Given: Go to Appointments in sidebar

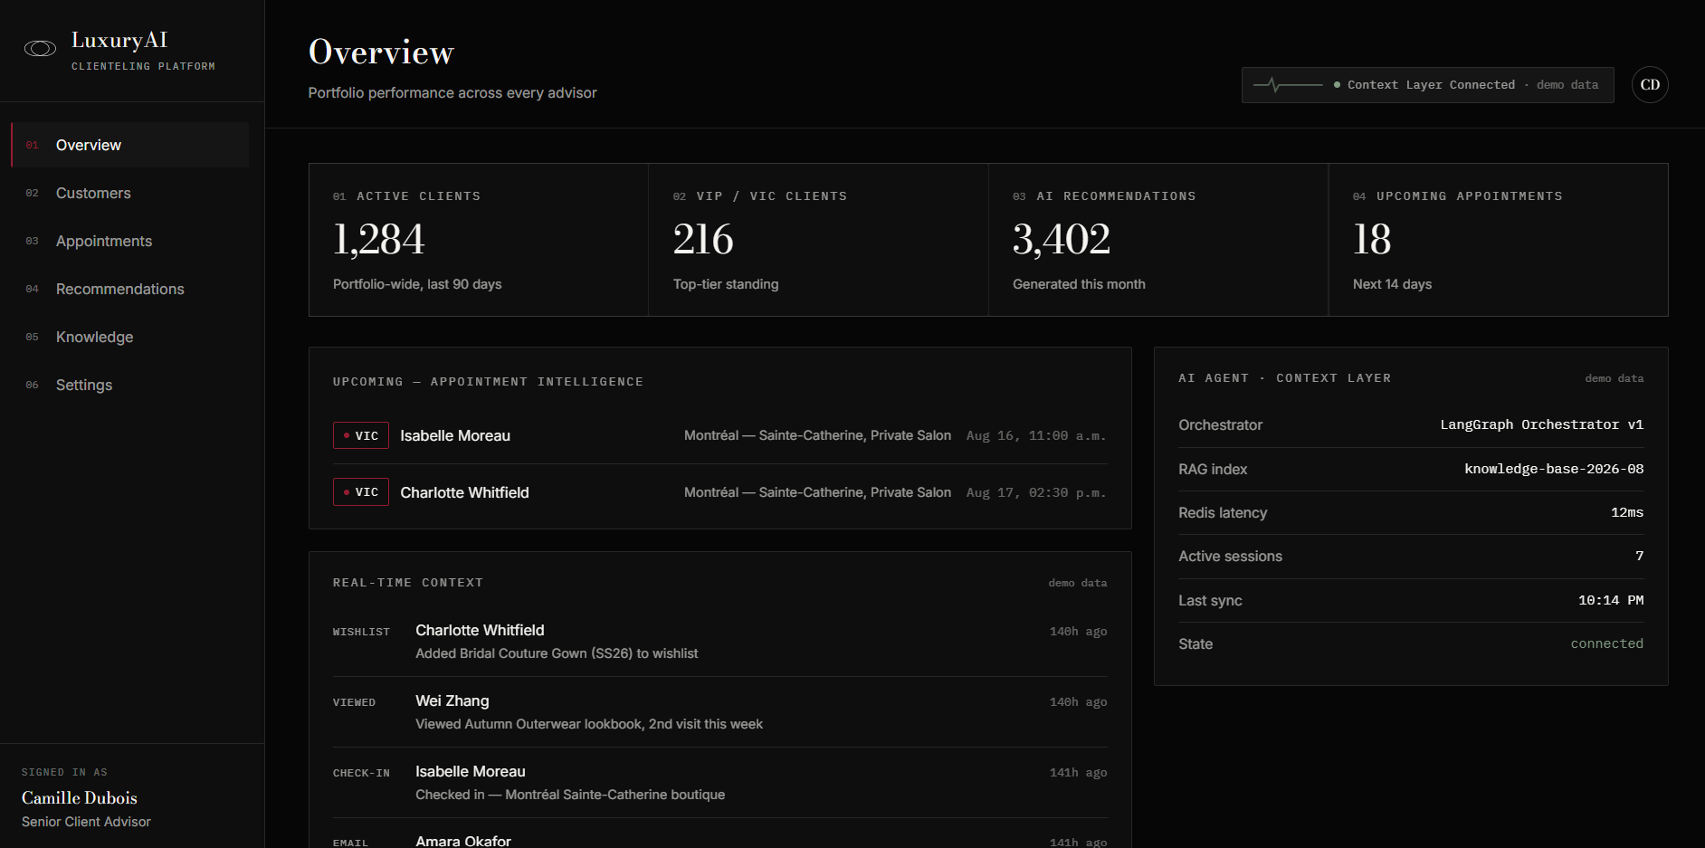Looking at the screenshot, I should 129,241.
